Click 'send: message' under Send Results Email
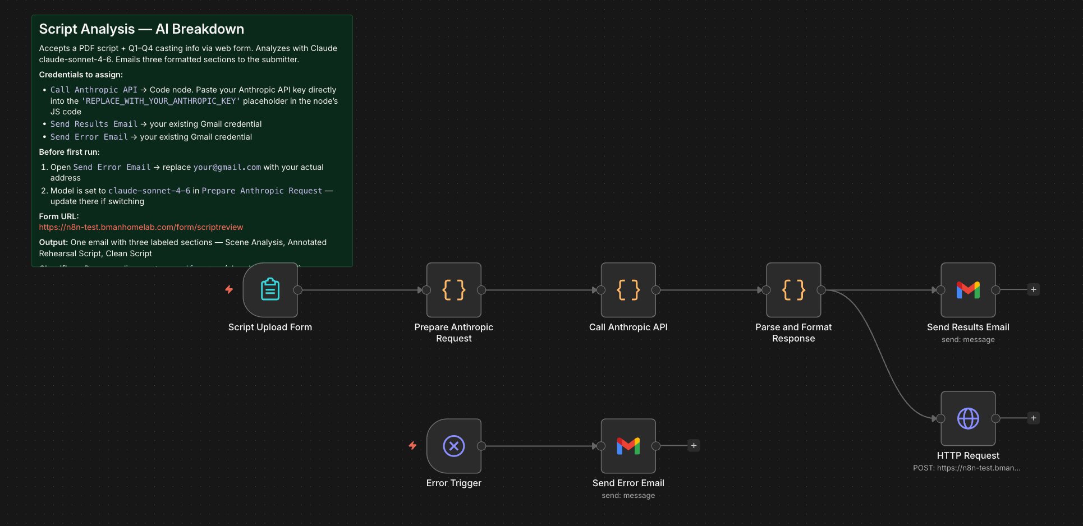1083x526 pixels. coord(968,339)
